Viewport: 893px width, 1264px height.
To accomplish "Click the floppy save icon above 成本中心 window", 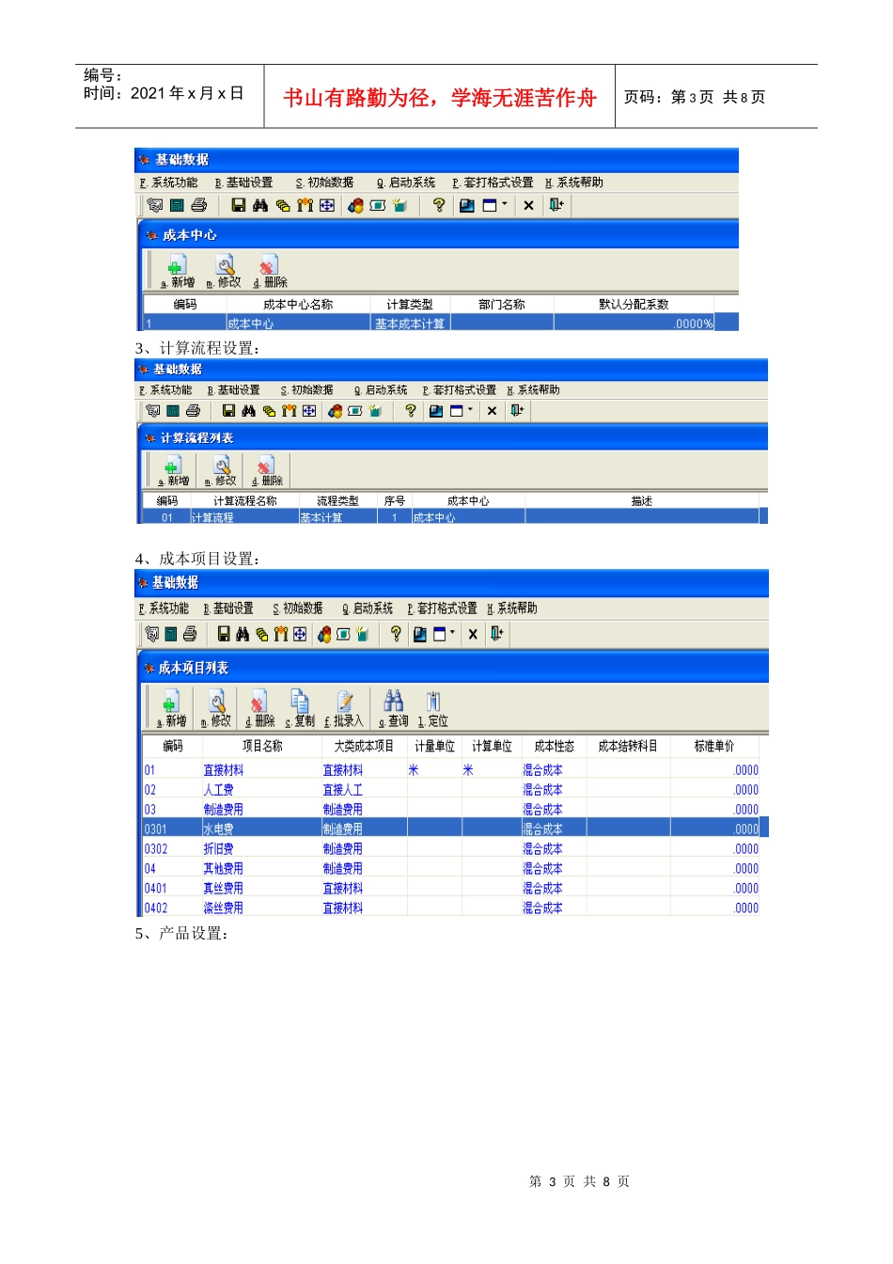I will 238,205.
